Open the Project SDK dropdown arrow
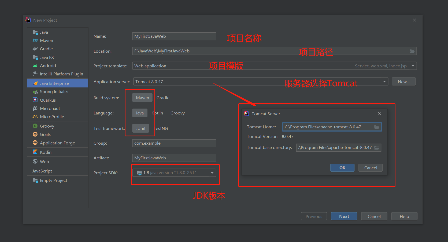Viewport: 448px width, 242px height. (x=212, y=173)
